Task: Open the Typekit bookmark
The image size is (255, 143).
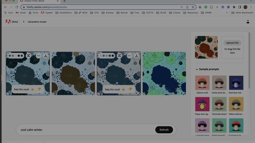Action: coord(47,13)
